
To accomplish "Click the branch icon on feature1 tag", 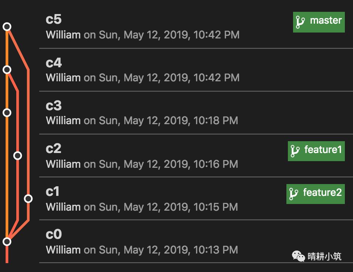I will 295,151.
